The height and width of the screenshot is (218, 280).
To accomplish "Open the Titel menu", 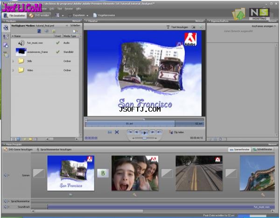I will (x=60, y=8).
